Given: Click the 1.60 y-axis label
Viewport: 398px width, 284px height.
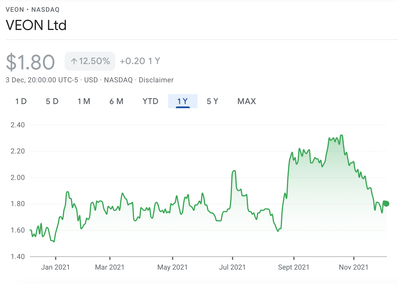Looking at the screenshot, I should pyautogui.click(x=18, y=230).
